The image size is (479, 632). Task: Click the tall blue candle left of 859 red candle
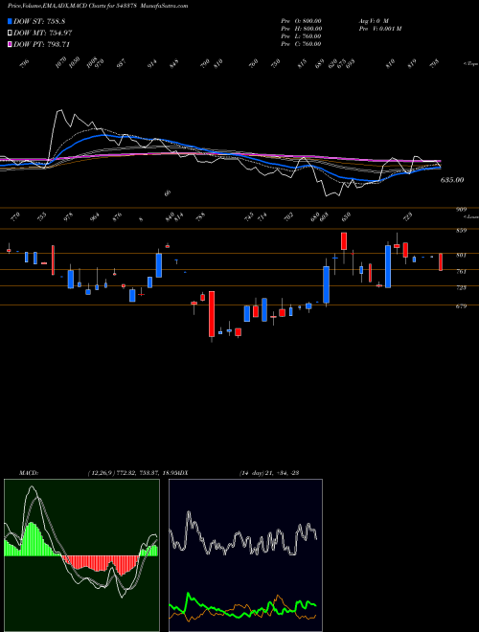tap(326, 284)
